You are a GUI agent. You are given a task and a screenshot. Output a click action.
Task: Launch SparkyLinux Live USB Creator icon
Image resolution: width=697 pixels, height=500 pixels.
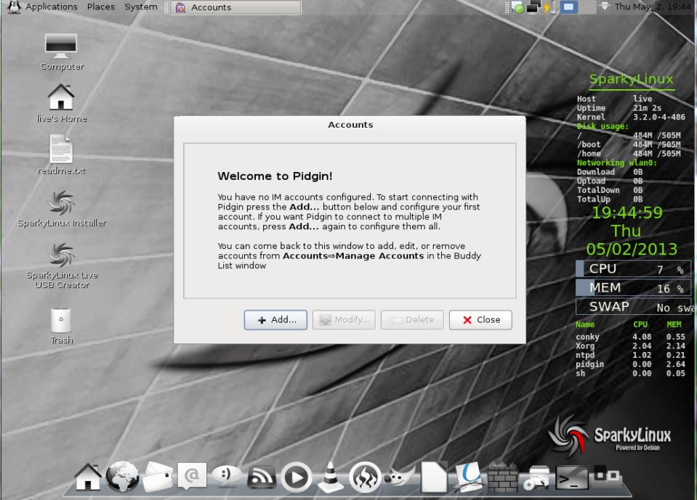pyautogui.click(x=62, y=266)
